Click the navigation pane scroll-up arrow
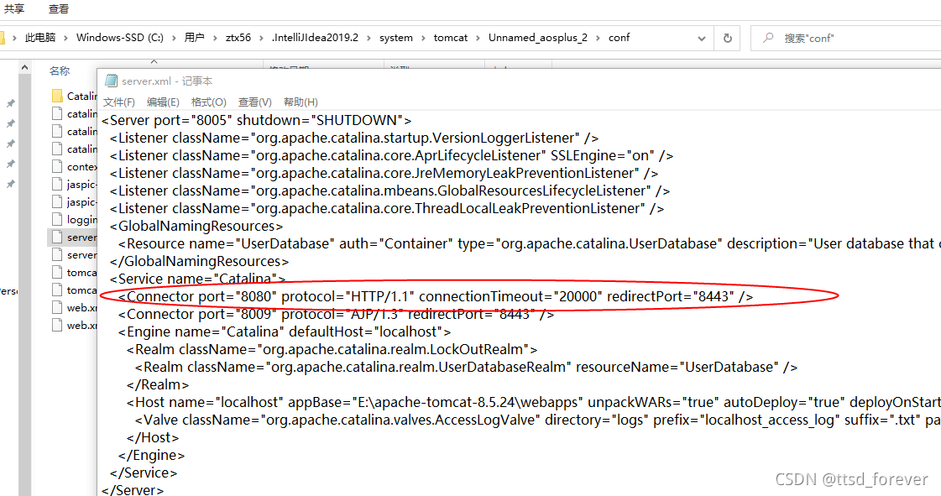The width and height of the screenshot is (941, 496). coord(24,67)
